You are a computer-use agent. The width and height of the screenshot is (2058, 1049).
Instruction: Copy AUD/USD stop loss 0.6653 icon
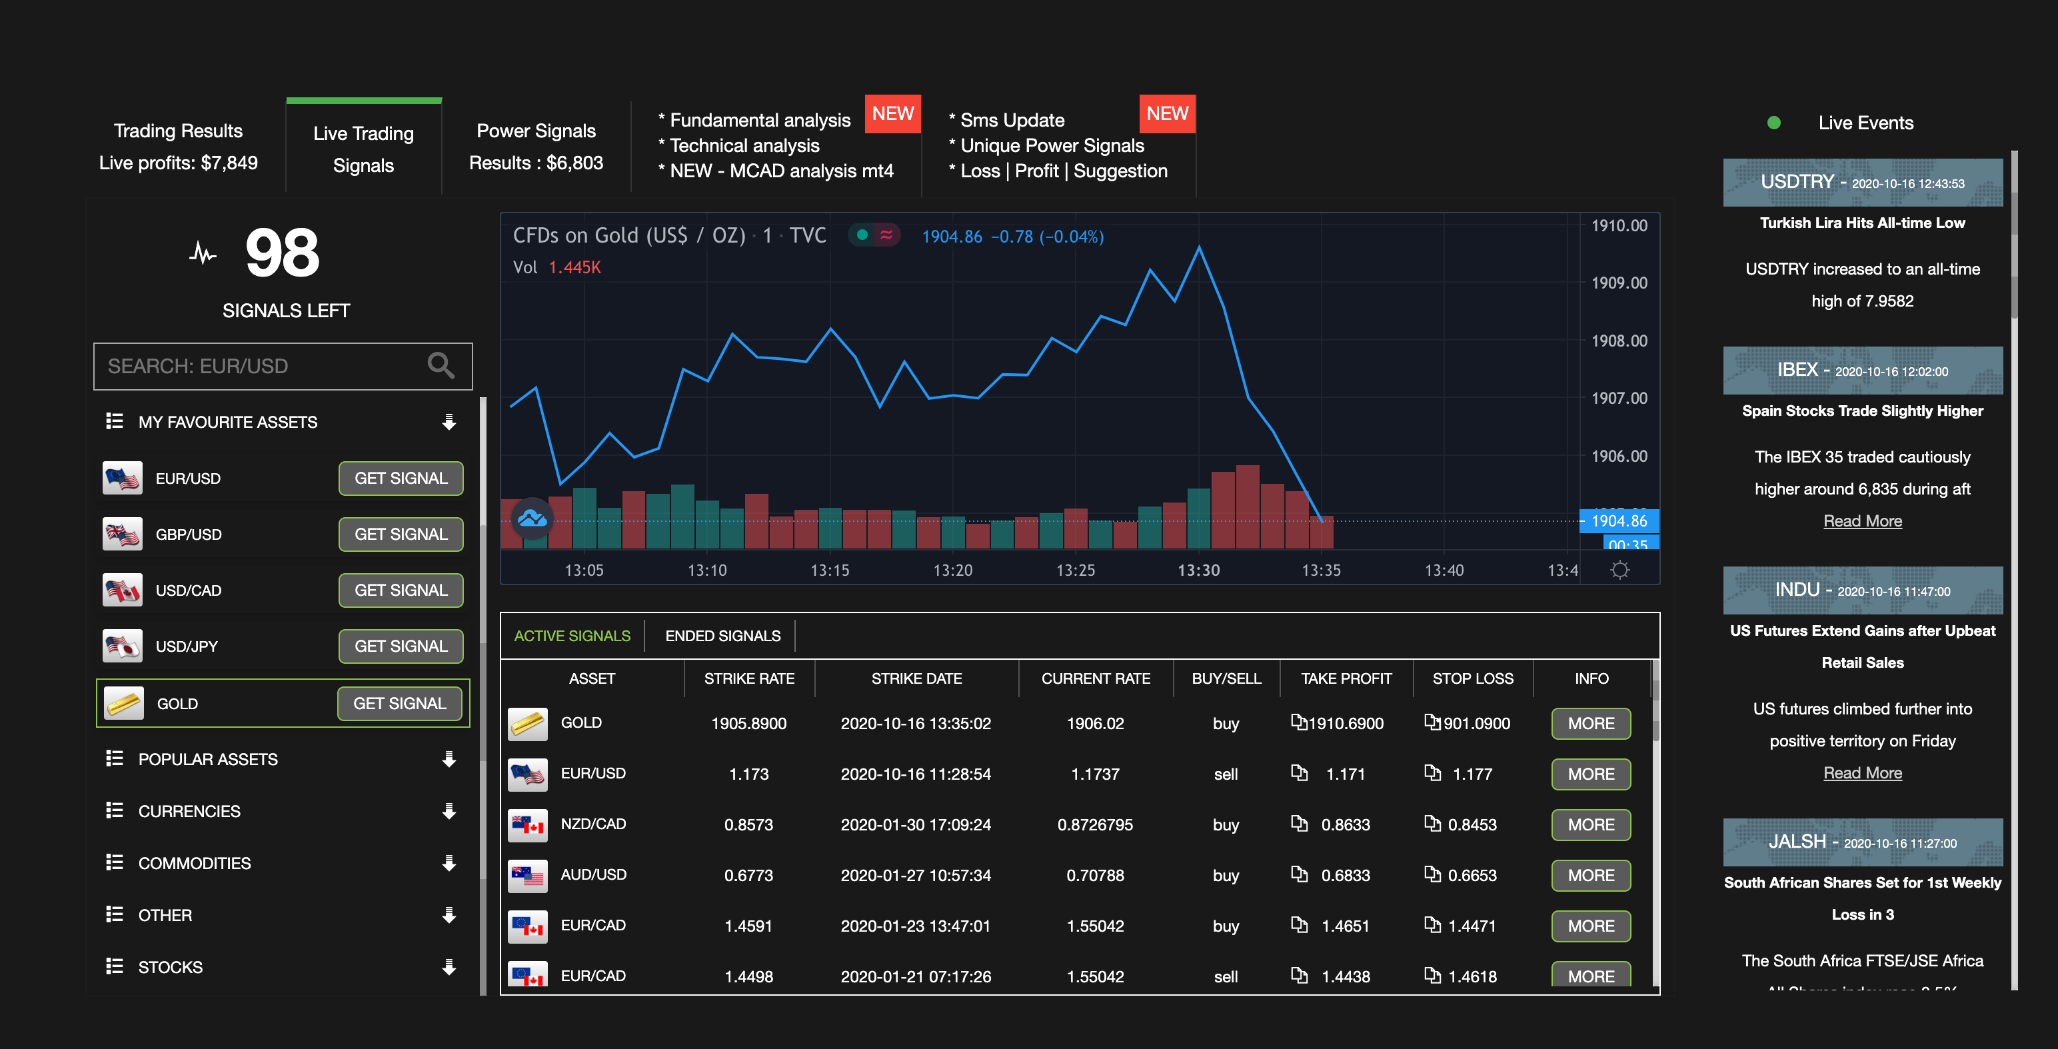(1432, 874)
